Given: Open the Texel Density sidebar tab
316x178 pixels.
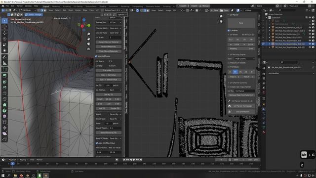Looking at the screenshot, I should (126, 108).
